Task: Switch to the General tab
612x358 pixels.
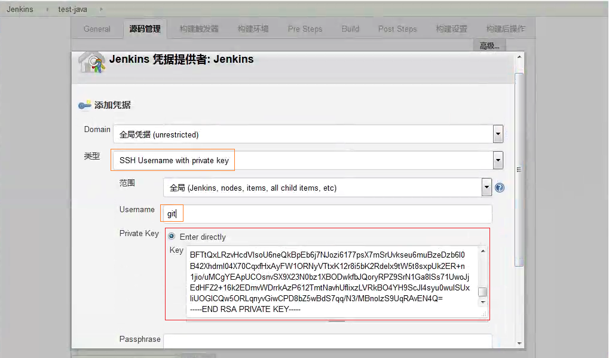Action: pos(97,29)
